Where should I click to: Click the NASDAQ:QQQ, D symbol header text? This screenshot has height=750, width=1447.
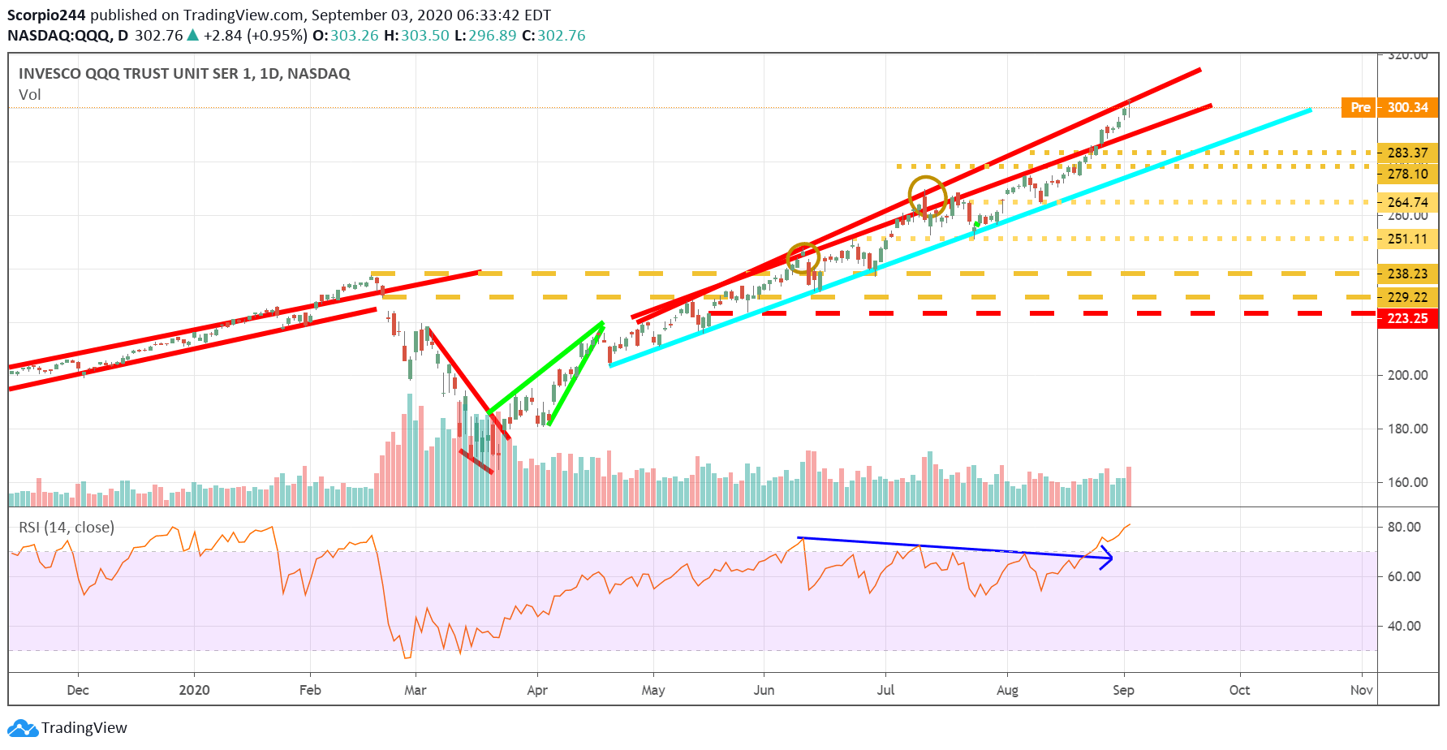click(67, 36)
